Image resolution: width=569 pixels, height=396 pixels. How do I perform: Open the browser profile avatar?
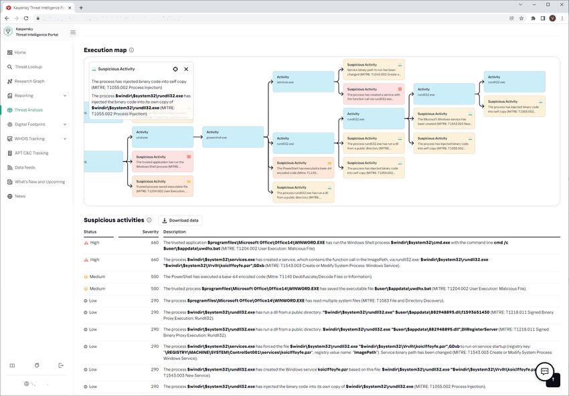pyautogui.click(x=552, y=18)
